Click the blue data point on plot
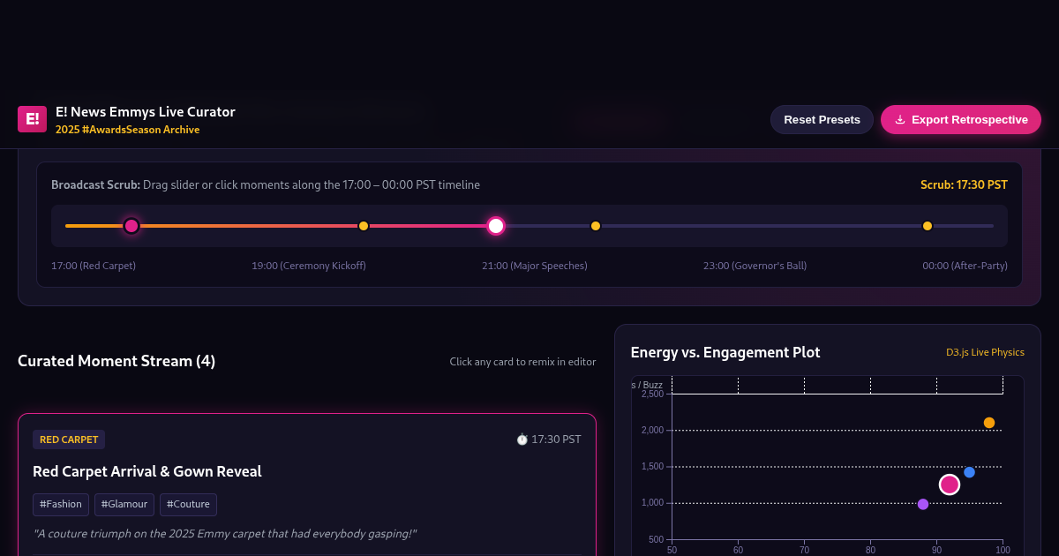Screen dimensions: 1059x556 (x=969, y=472)
